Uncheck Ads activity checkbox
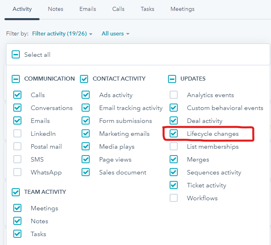 (x=86, y=95)
